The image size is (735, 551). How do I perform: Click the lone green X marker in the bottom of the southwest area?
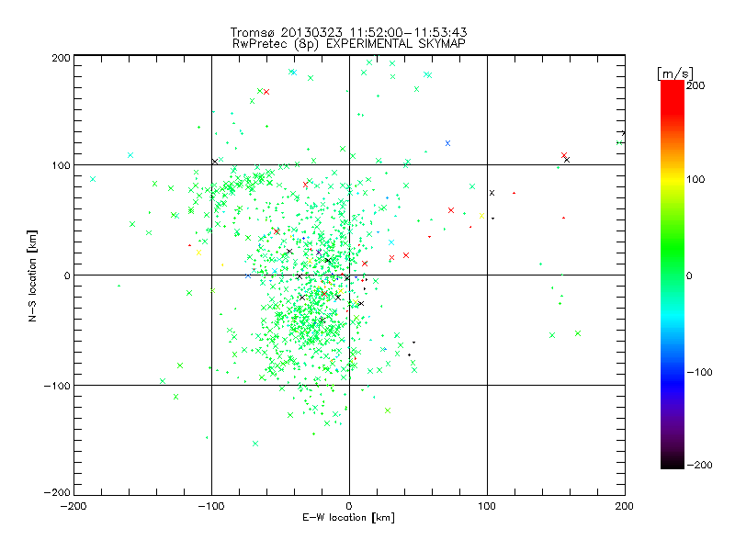tap(255, 444)
